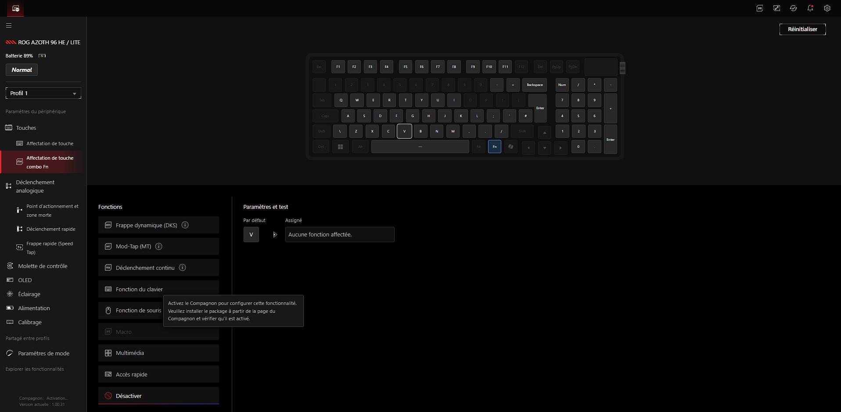Click Explorer les fonctionnalités text
The height and width of the screenshot is (412, 841).
click(x=35, y=369)
